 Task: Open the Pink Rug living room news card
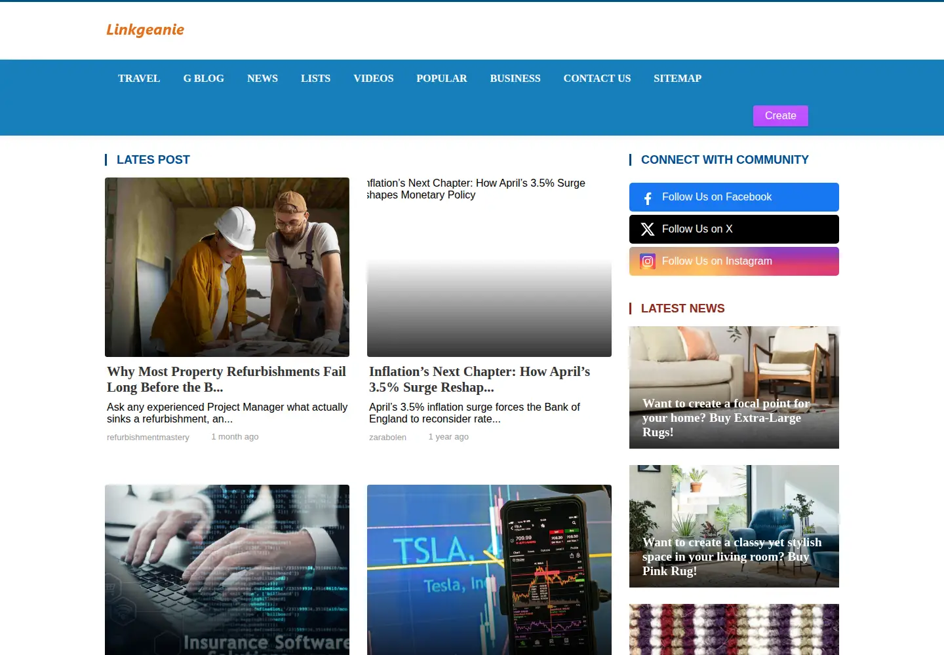coord(734,526)
